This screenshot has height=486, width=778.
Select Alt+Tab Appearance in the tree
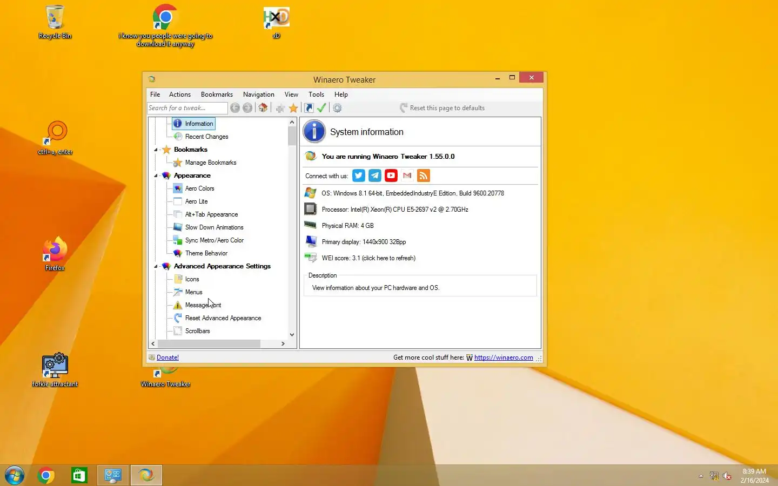point(211,214)
